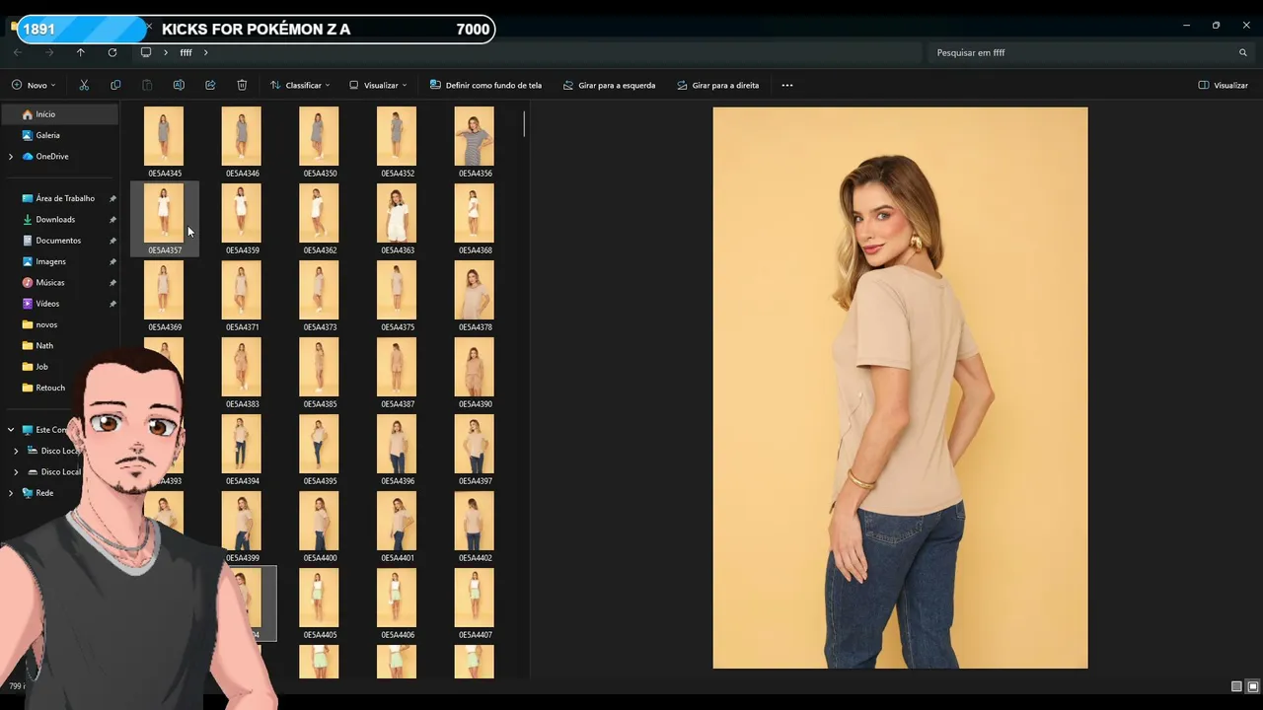Click file name text 0E5A4371
1263x710 pixels.
[243, 327]
